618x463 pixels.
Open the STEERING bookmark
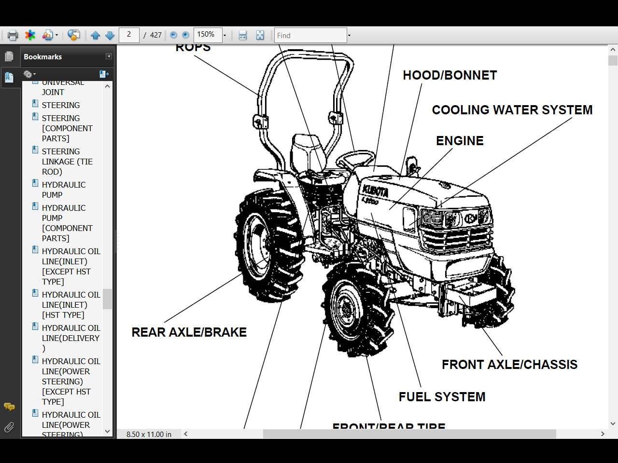click(x=61, y=105)
